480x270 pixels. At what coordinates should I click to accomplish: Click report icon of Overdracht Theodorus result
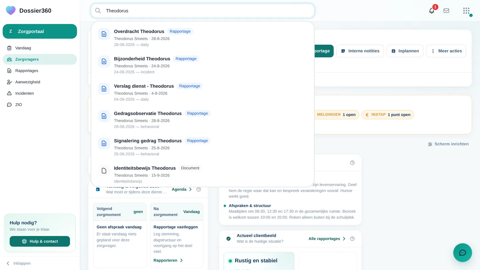[x=104, y=34]
